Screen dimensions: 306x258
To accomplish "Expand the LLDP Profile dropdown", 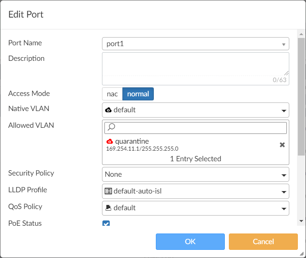I will (x=283, y=191).
